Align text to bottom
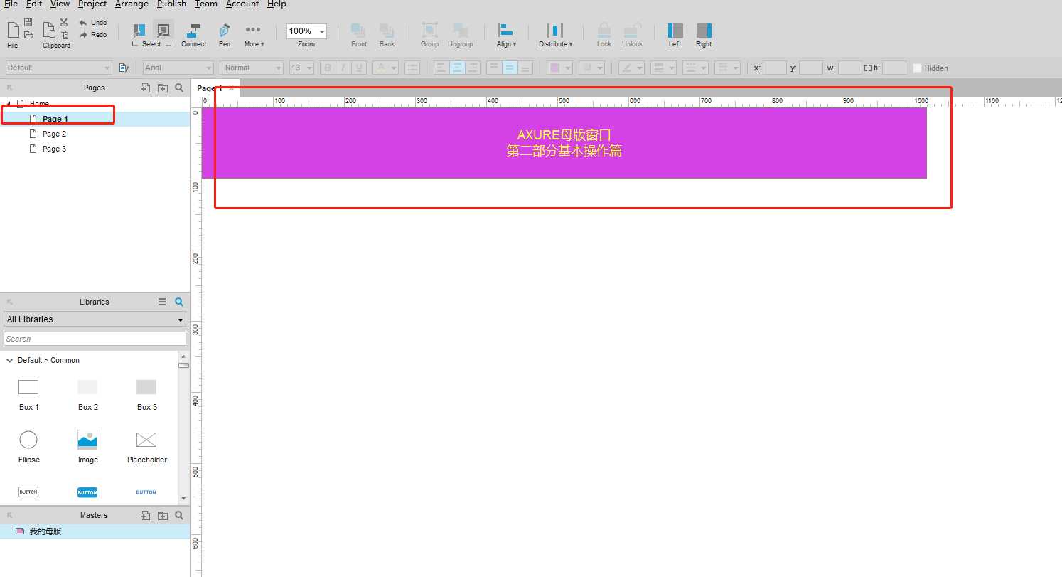Screen dimensions: 1062x577 pyautogui.click(x=525, y=68)
